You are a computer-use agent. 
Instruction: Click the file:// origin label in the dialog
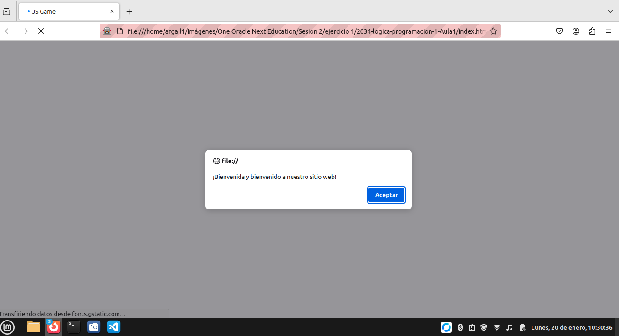[x=230, y=161]
